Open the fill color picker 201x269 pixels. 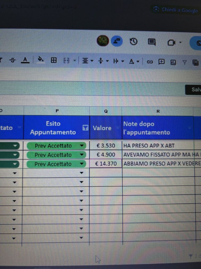pos(40,60)
